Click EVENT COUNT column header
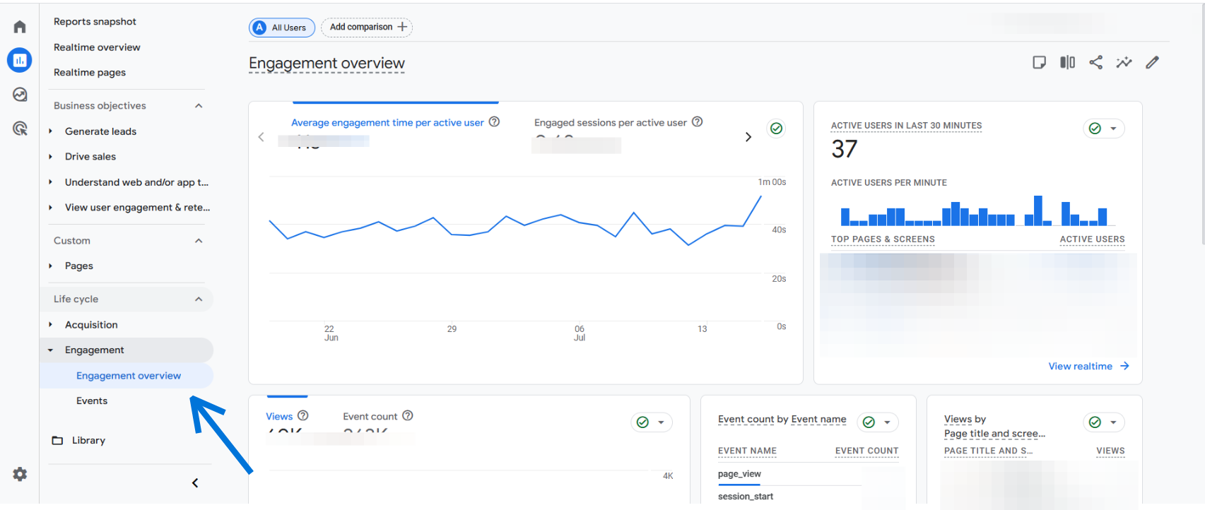 point(866,451)
